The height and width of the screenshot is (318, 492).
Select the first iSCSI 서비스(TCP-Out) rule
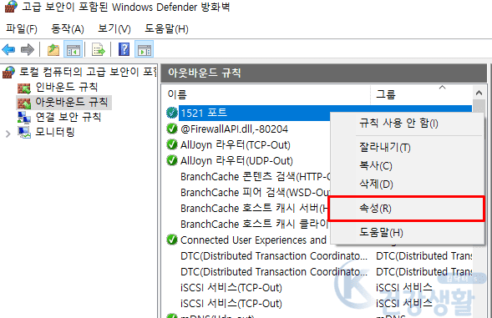click(231, 288)
